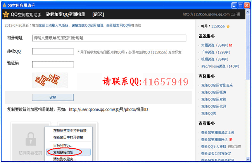Select 在新窗口中打开链接 from context menu
The width and height of the screenshot is (252, 163).
pyautogui.click(x=70, y=137)
